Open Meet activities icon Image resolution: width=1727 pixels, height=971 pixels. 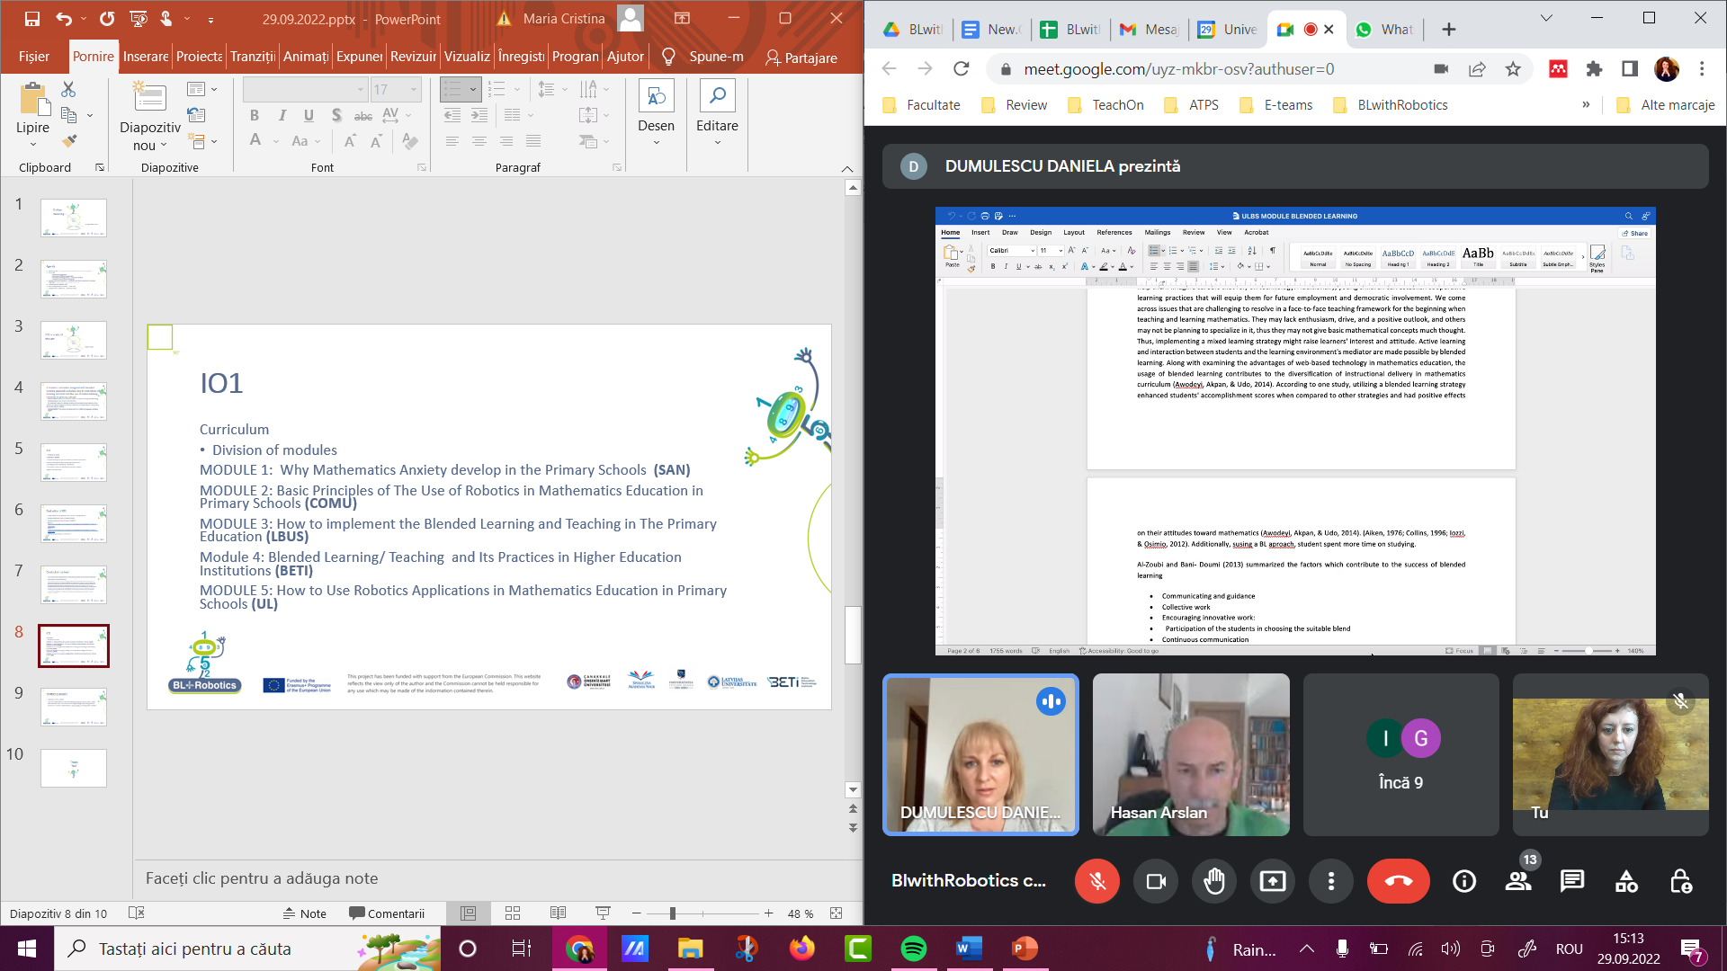(x=1626, y=881)
